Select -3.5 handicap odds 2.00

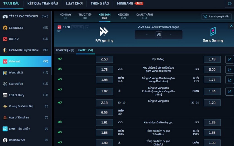point(212,69)
